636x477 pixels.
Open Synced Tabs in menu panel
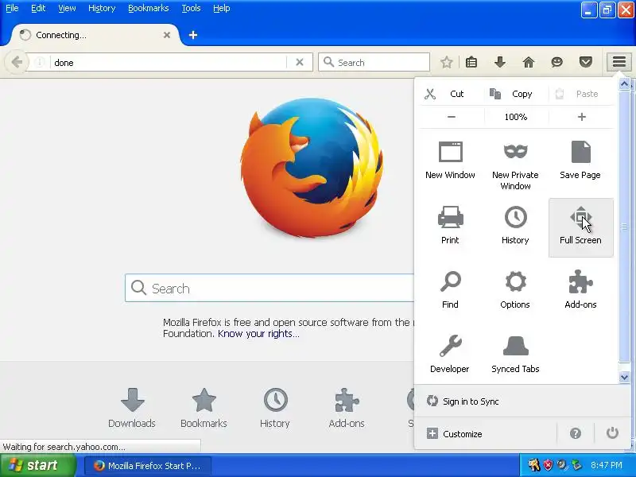(x=515, y=355)
